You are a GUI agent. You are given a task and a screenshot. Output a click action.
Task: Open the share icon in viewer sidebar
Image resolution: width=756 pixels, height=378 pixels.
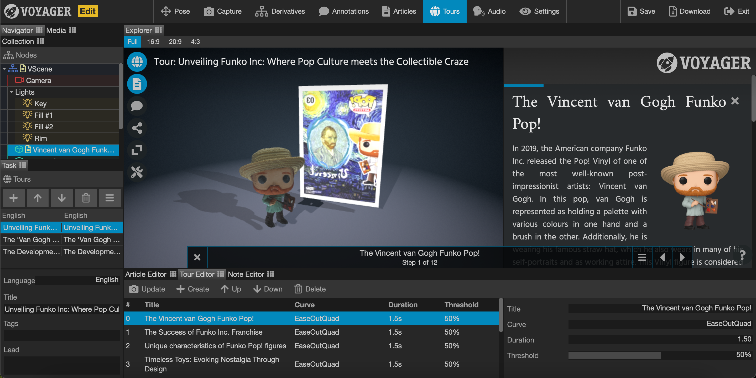coord(137,128)
